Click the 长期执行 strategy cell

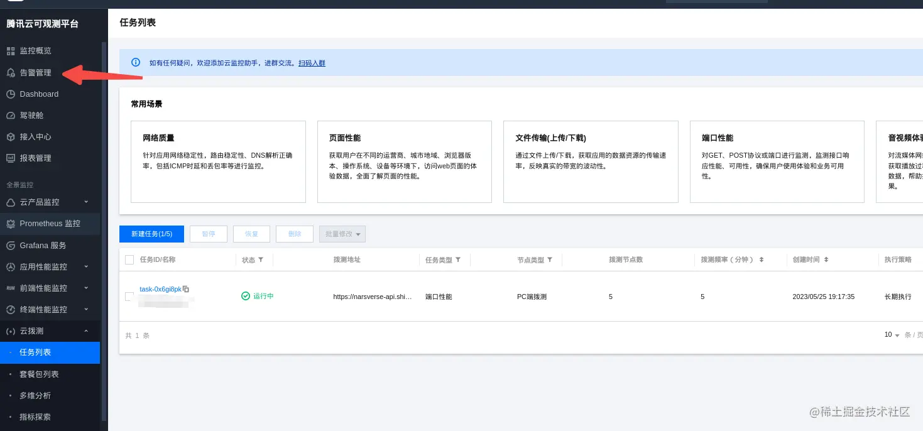point(898,297)
